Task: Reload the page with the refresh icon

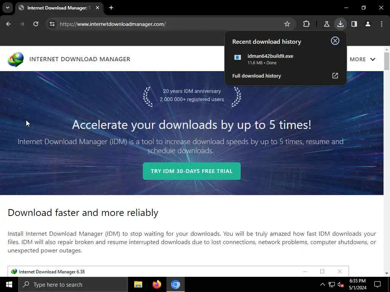Action: pos(36,24)
